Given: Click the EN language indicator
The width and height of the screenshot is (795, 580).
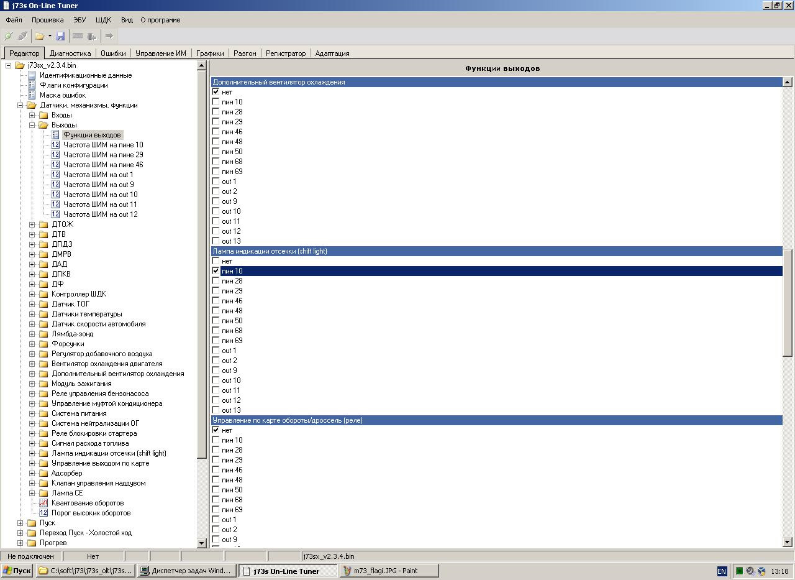Looking at the screenshot, I should [x=722, y=571].
